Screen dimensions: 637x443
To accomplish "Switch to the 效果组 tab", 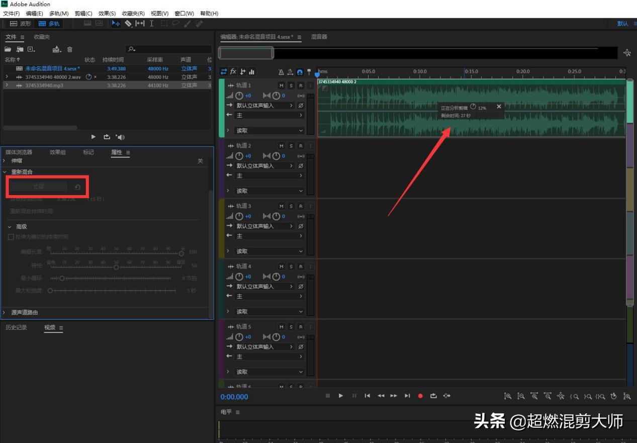I will tap(58, 152).
